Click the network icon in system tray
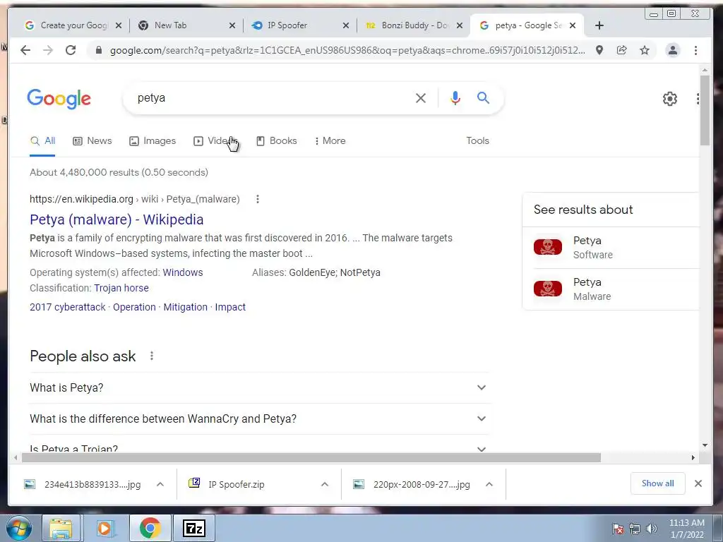 pos(635,529)
